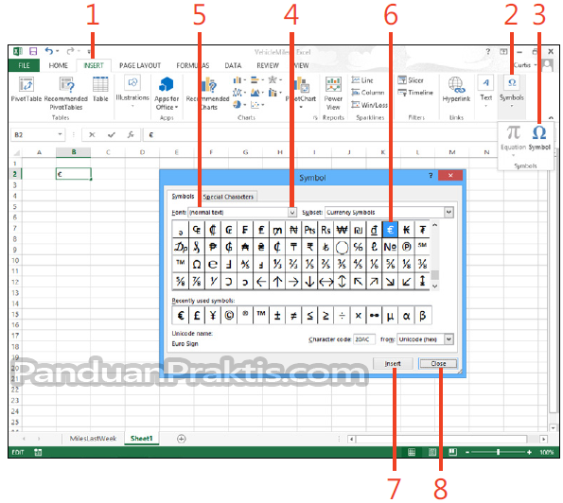Switch to Page Break Preview in status bar

453,452
